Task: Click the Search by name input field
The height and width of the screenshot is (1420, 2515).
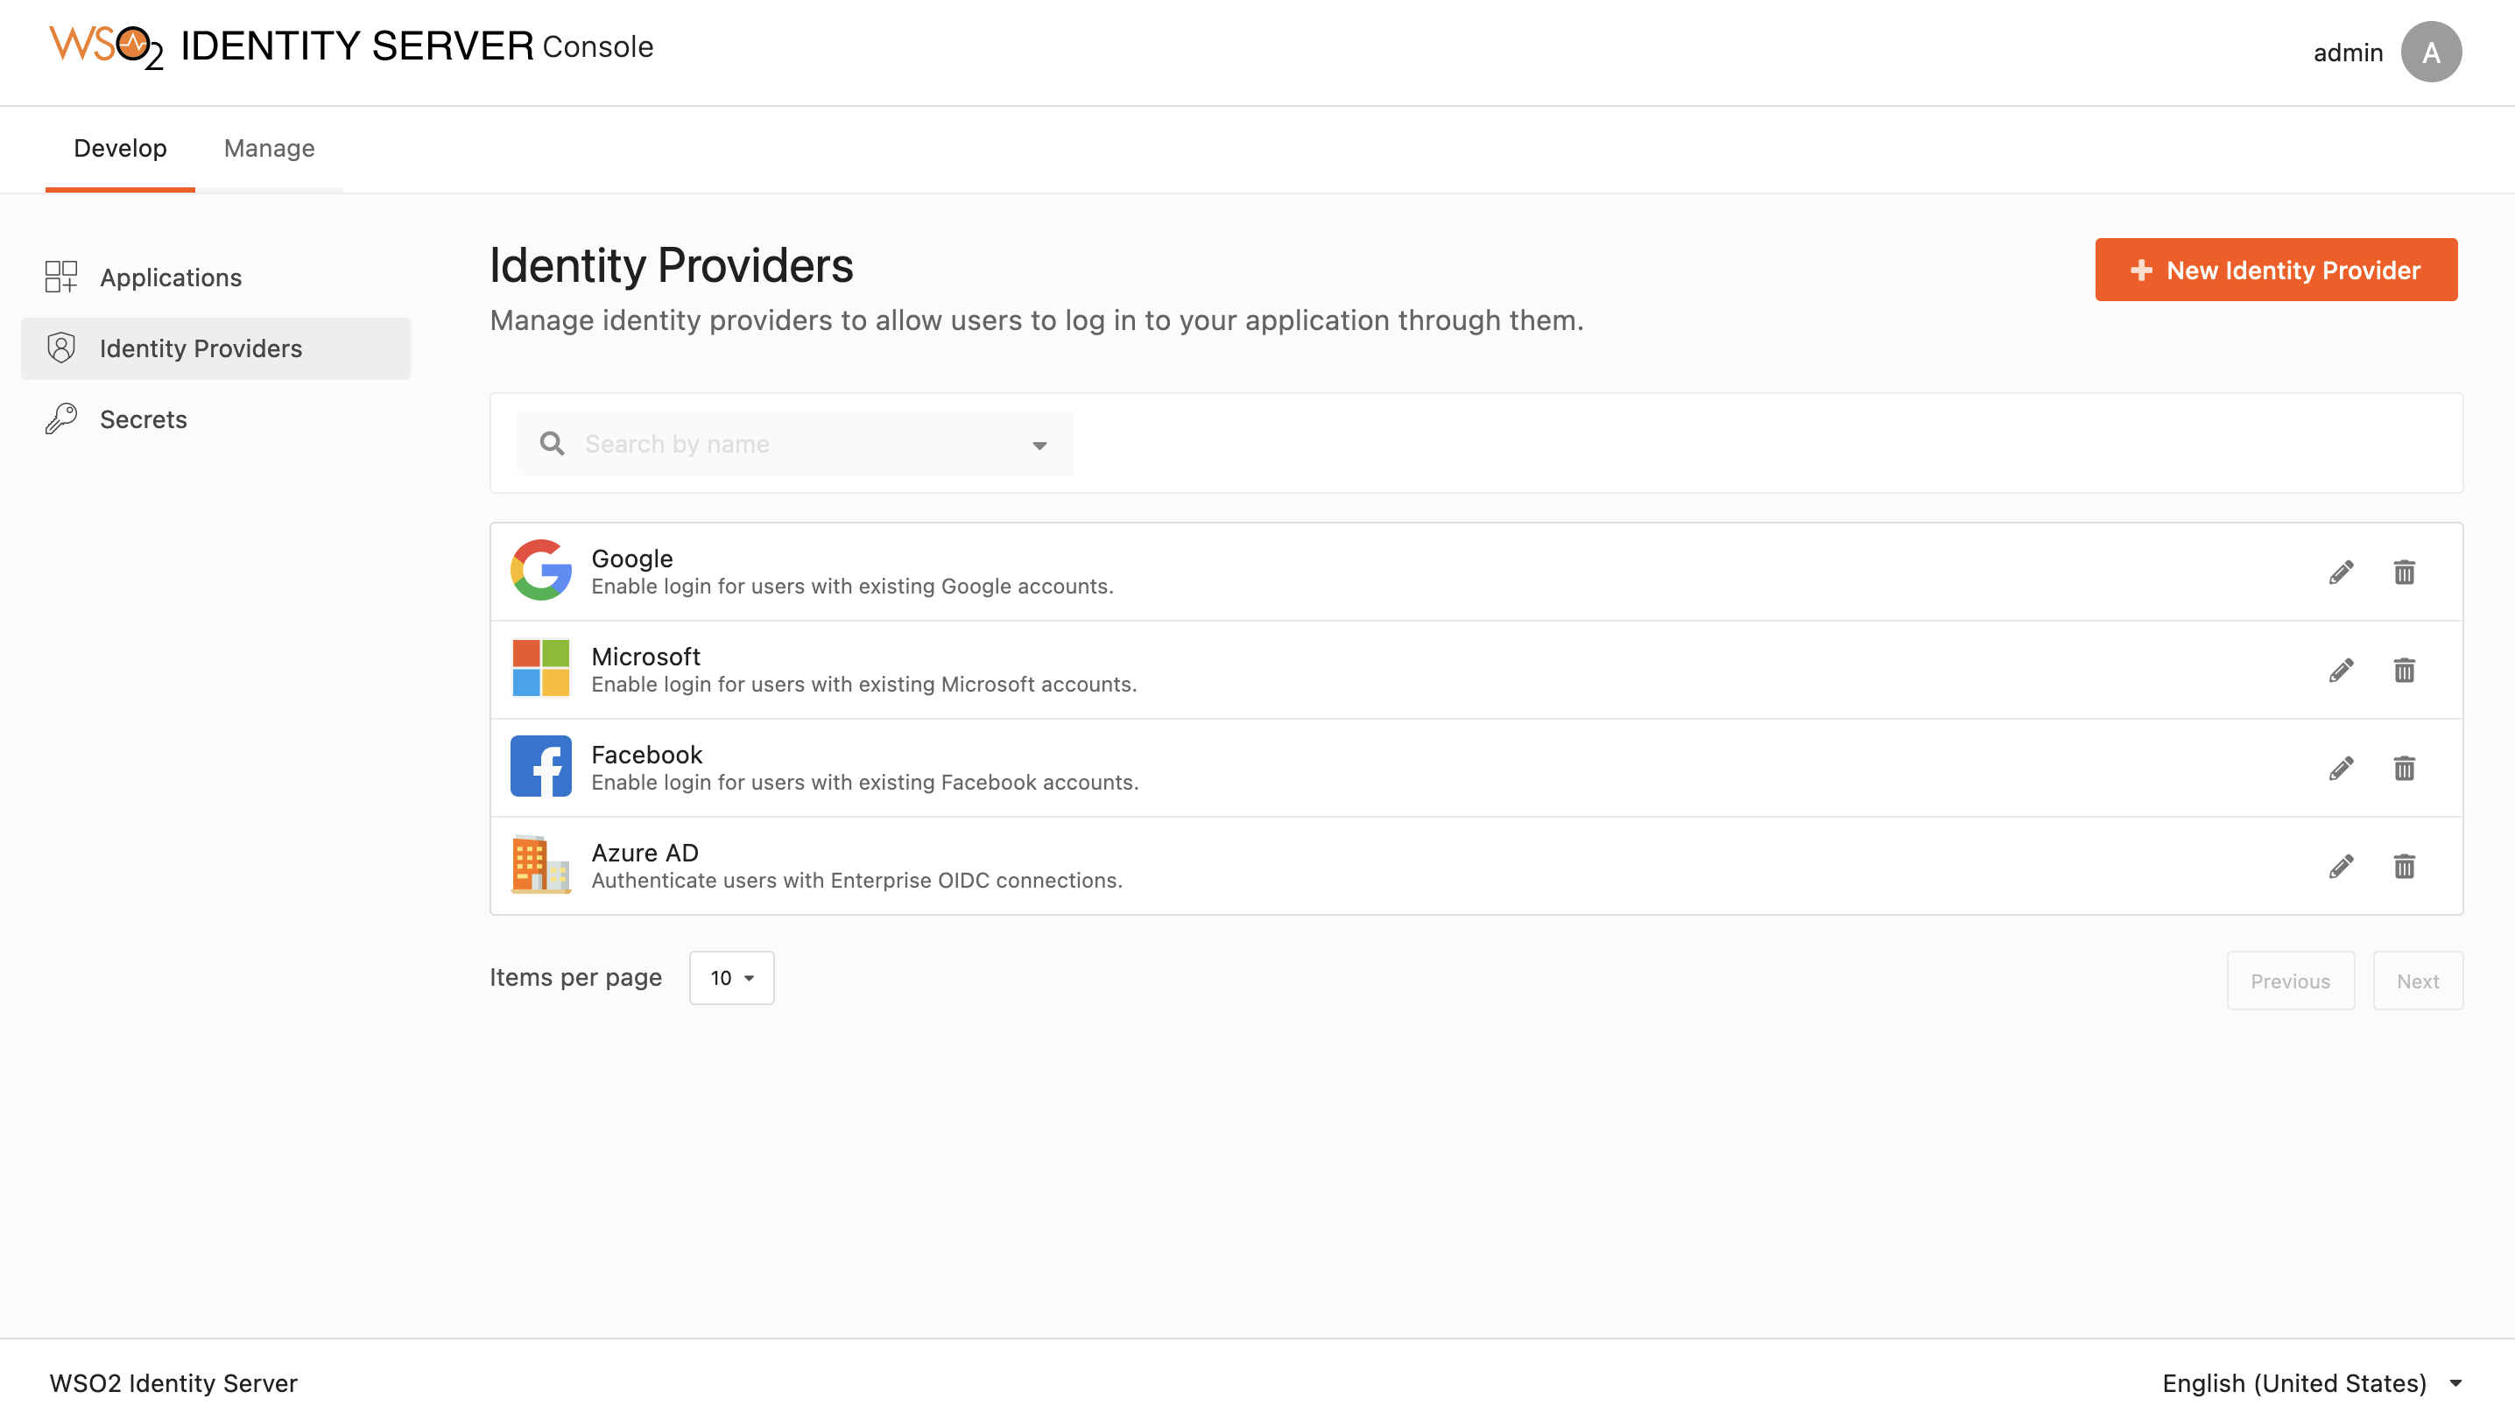Action: pyautogui.click(x=781, y=443)
